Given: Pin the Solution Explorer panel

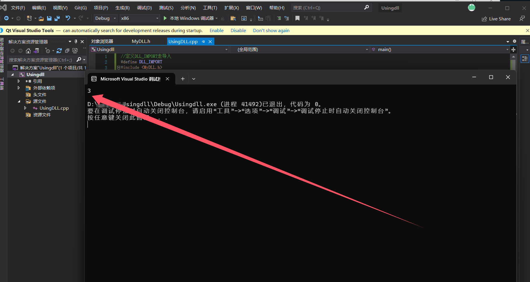Looking at the screenshot, I should [76, 41].
